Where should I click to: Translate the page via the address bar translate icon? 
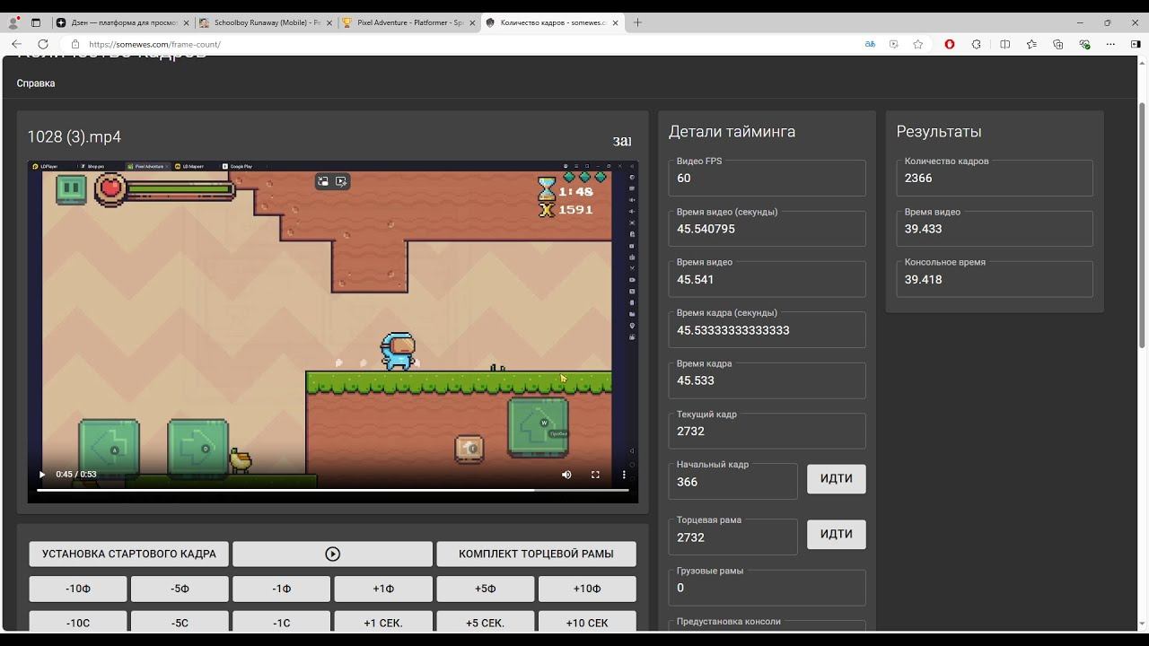(870, 44)
